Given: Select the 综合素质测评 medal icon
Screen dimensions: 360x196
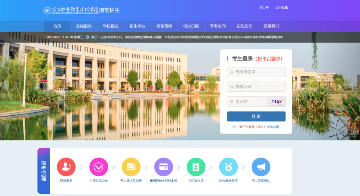Looking at the screenshot, I should pos(228,167).
